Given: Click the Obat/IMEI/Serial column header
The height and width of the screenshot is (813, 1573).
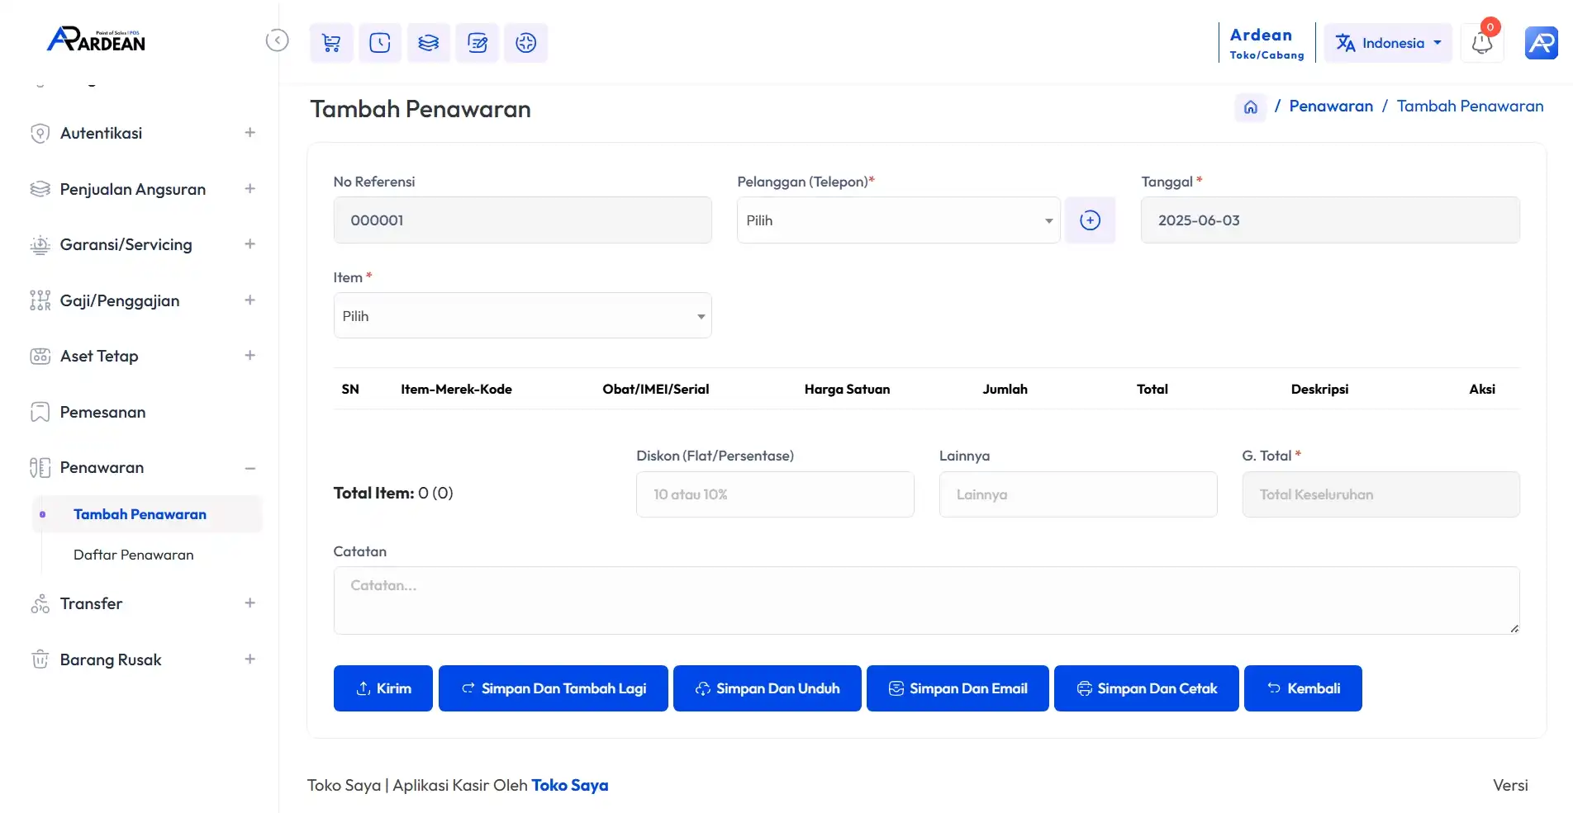Looking at the screenshot, I should 656,390.
